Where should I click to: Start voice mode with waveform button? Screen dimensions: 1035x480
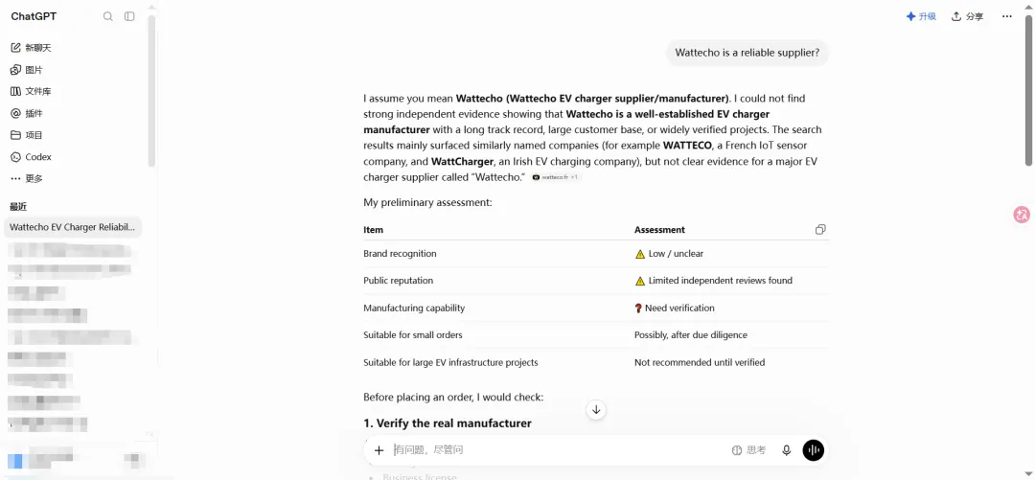pyautogui.click(x=814, y=450)
